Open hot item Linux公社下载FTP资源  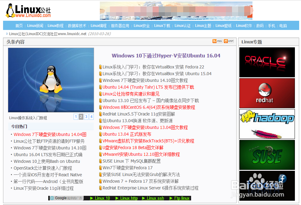[49, 141]
